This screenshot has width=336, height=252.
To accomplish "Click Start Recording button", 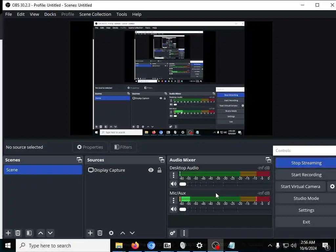I will click(306, 175).
